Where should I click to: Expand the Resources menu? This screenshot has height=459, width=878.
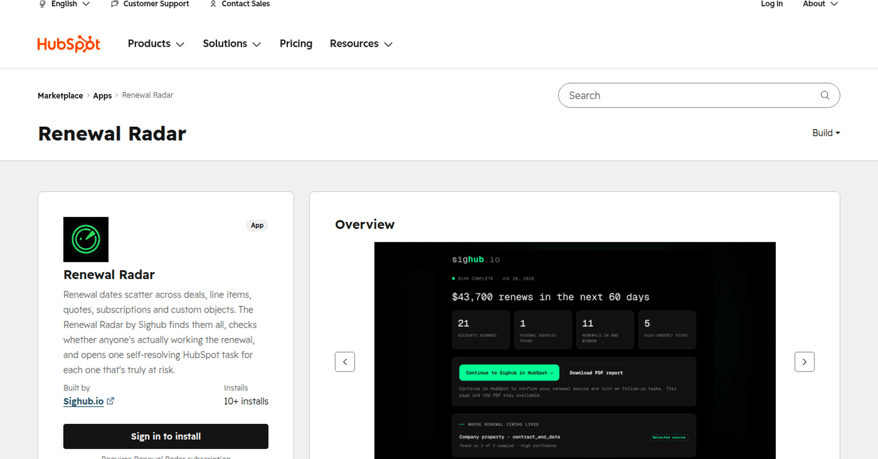pos(361,44)
